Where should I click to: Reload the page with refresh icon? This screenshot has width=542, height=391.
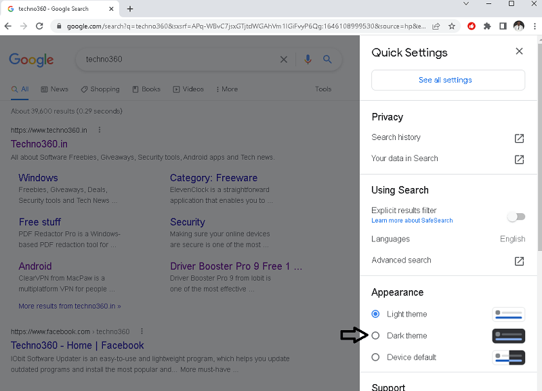point(39,26)
